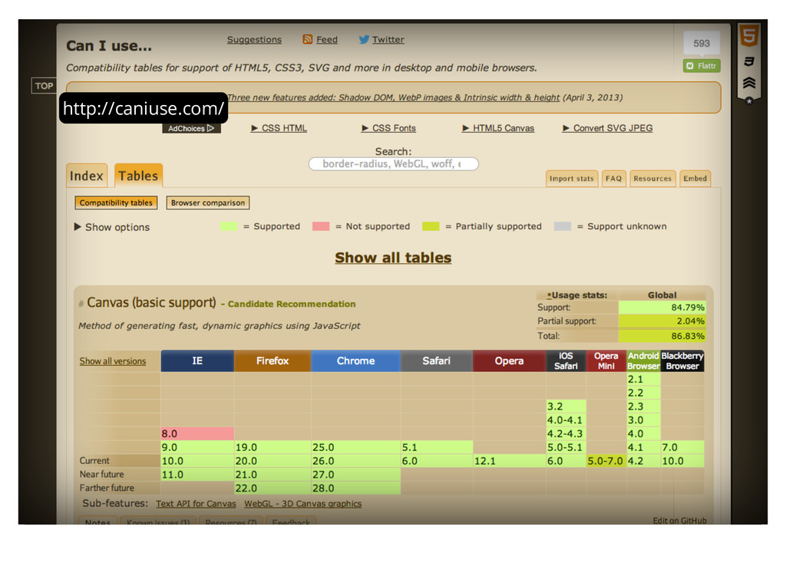This screenshot has width=786, height=566.
Task: Open the Resources button near Embed
Action: coord(652,179)
